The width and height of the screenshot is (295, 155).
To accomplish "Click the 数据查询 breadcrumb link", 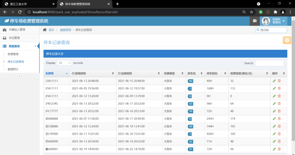I will (x=66, y=30).
